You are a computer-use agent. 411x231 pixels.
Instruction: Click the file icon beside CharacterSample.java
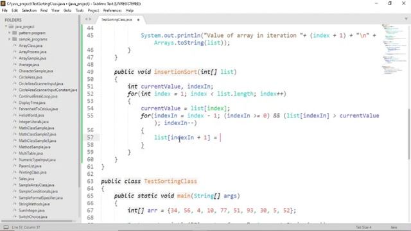15,71
